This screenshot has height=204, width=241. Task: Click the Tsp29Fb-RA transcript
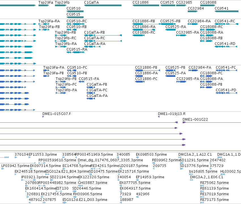click(61, 47)
